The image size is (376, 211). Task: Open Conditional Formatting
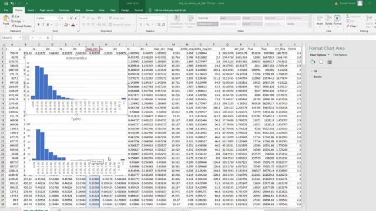coord(176,22)
